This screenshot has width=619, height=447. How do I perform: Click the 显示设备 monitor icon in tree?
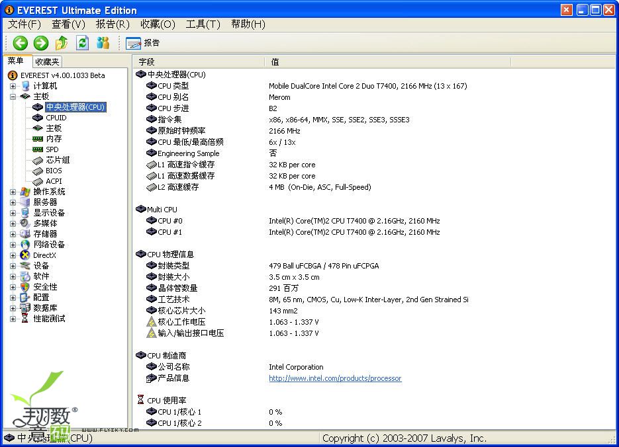[x=25, y=213]
